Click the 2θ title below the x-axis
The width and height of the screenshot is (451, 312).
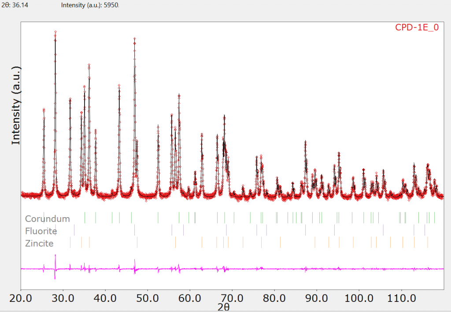[x=223, y=307]
